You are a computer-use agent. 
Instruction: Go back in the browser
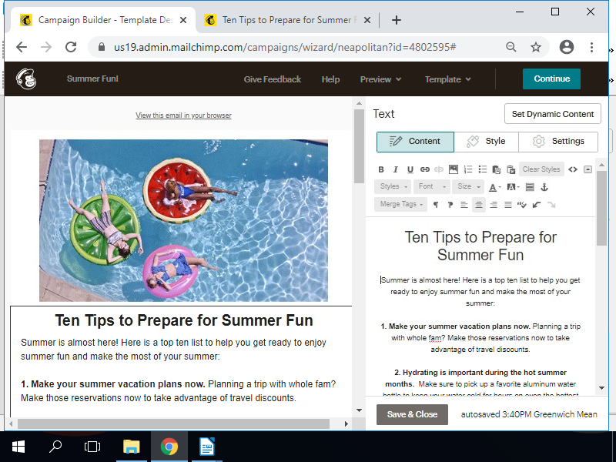[x=22, y=47]
